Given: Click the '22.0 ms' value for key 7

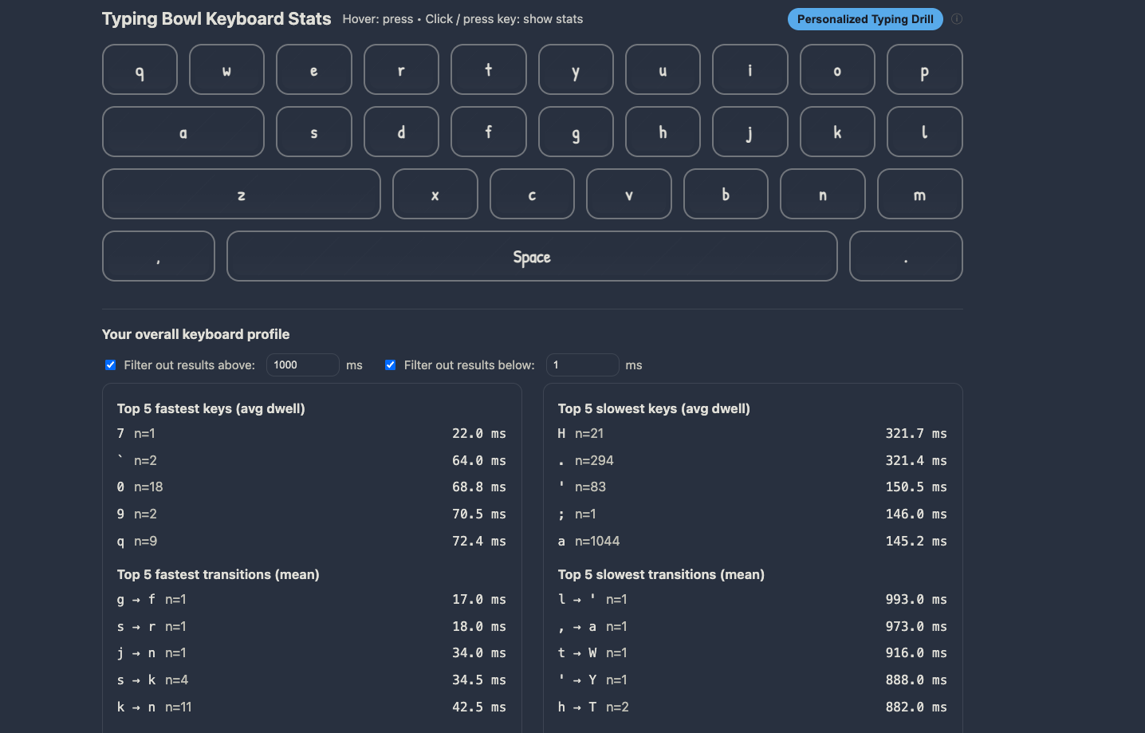Looking at the screenshot, I should click(479, 433).
